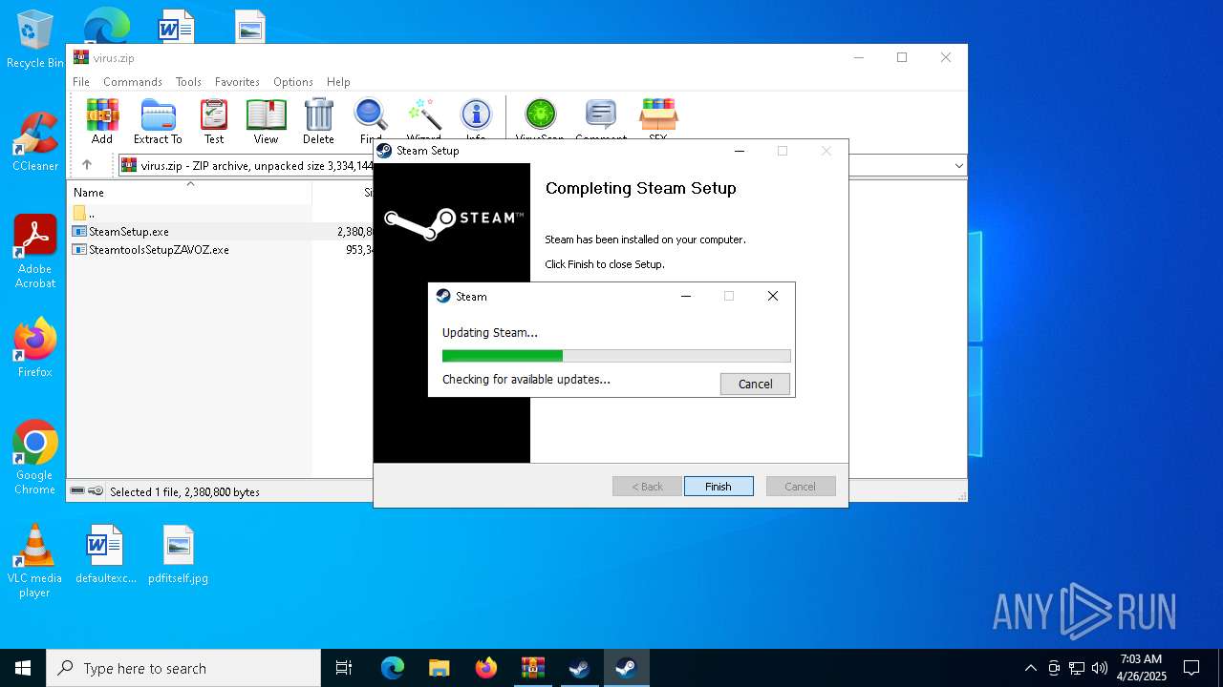Click the Find magnifier icon in WinRAR
Screen dimensions: 1223x687
371,119
